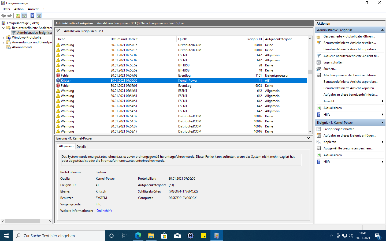Click Benutzerdefinierte Ansicht kopieren action
The image size is (386, 241).
(350, 88)
